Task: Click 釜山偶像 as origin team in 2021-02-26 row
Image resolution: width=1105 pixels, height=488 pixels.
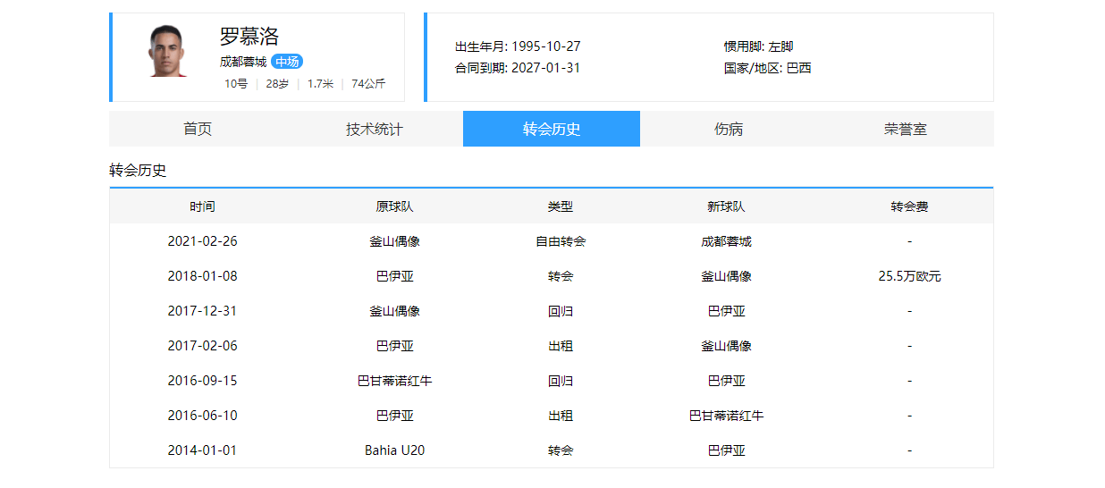Action: (x=394, y=241)
